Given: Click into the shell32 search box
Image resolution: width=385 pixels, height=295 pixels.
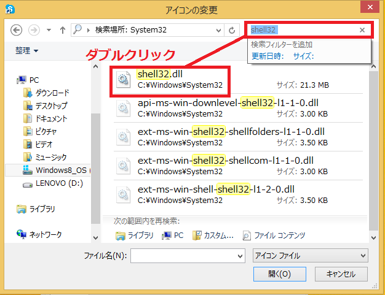Looking at the screenshot, I should click(x=302, y=30).
